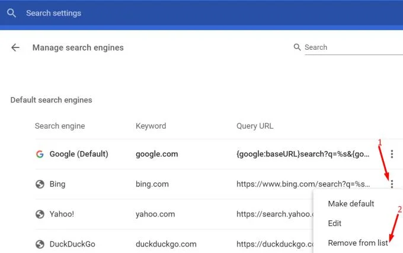Click the Manage search engines title
Screen dimensions: 403x253
point(78,47)
